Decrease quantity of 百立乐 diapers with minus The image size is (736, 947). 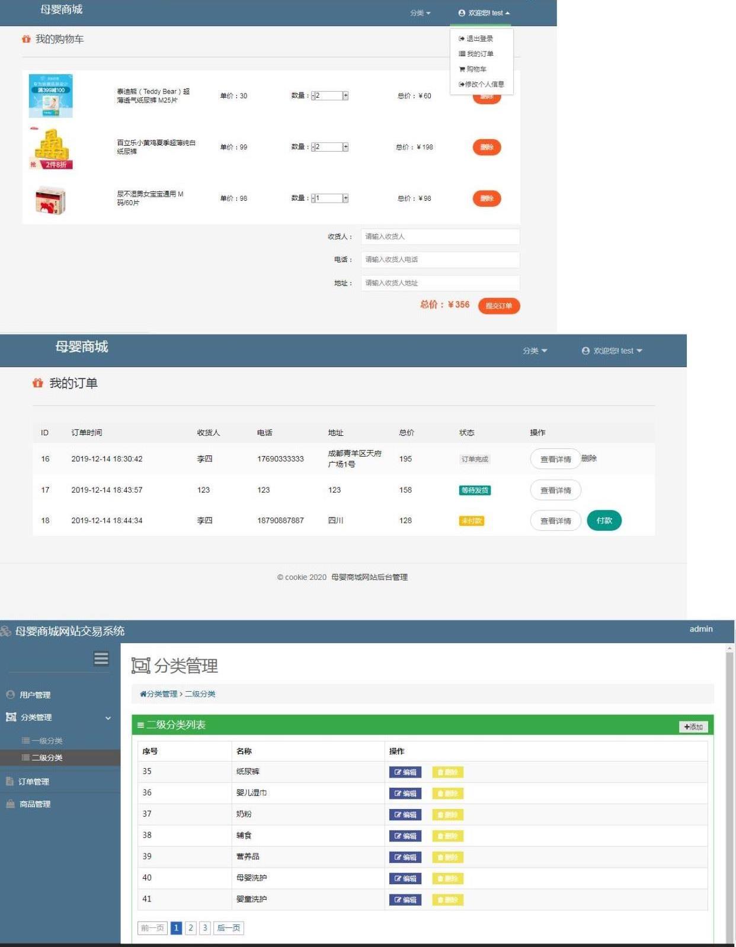(313, 147)
